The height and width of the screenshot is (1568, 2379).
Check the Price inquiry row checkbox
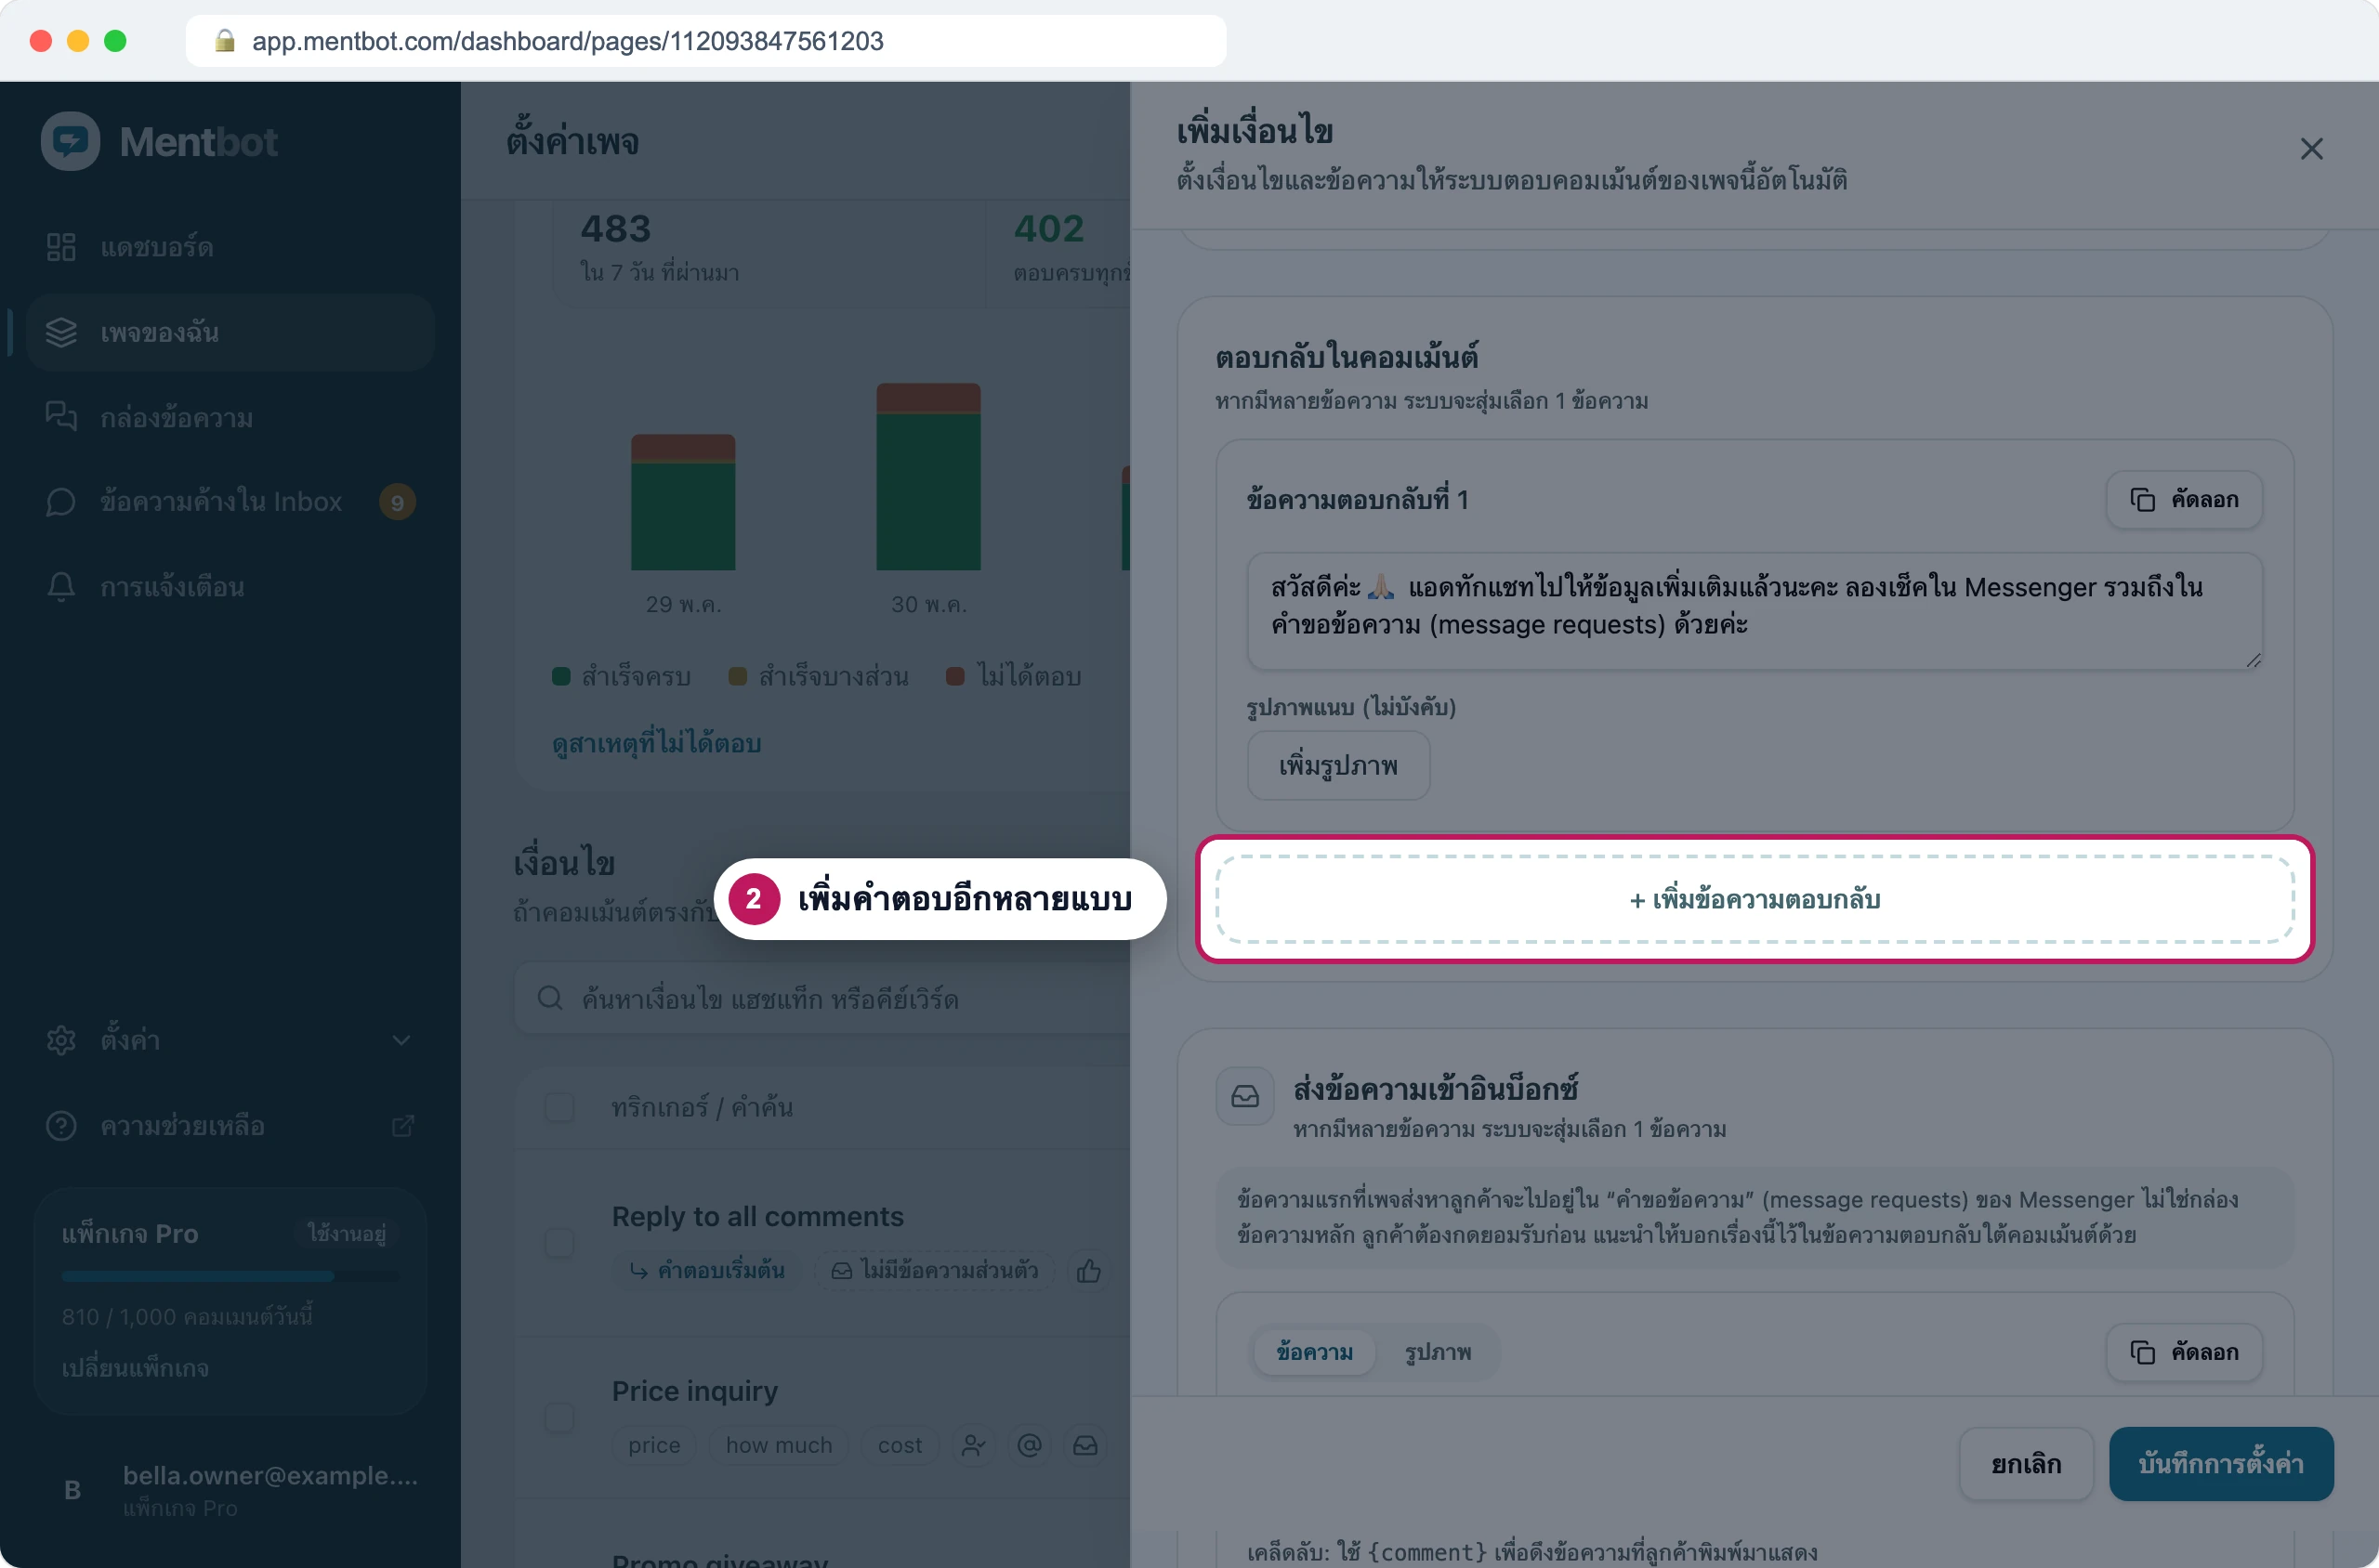(559, 1417)
